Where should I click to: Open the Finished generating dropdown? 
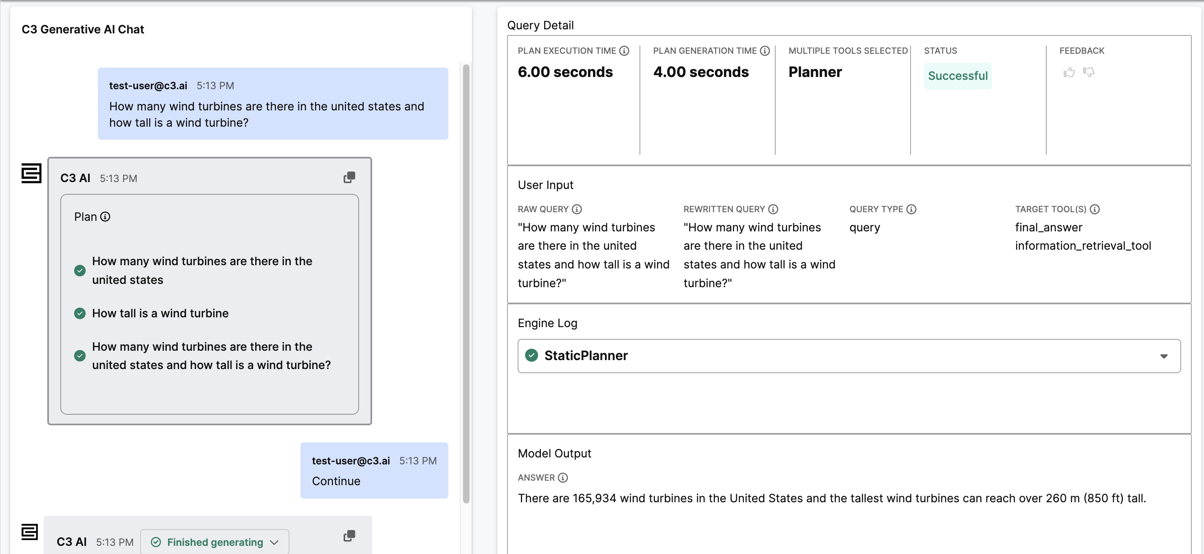tap(274, 542)
